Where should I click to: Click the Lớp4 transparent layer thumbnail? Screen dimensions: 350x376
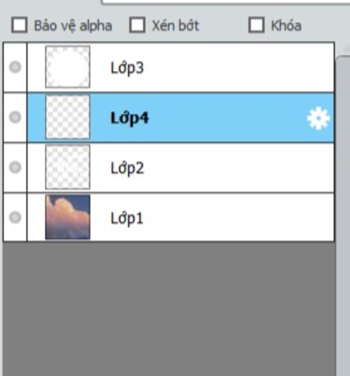click(68, 117)
